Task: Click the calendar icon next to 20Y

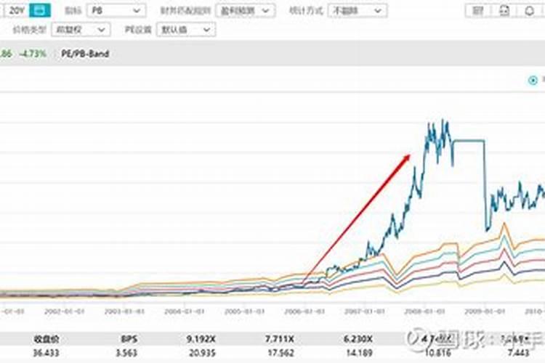Action: coord(43,10)
